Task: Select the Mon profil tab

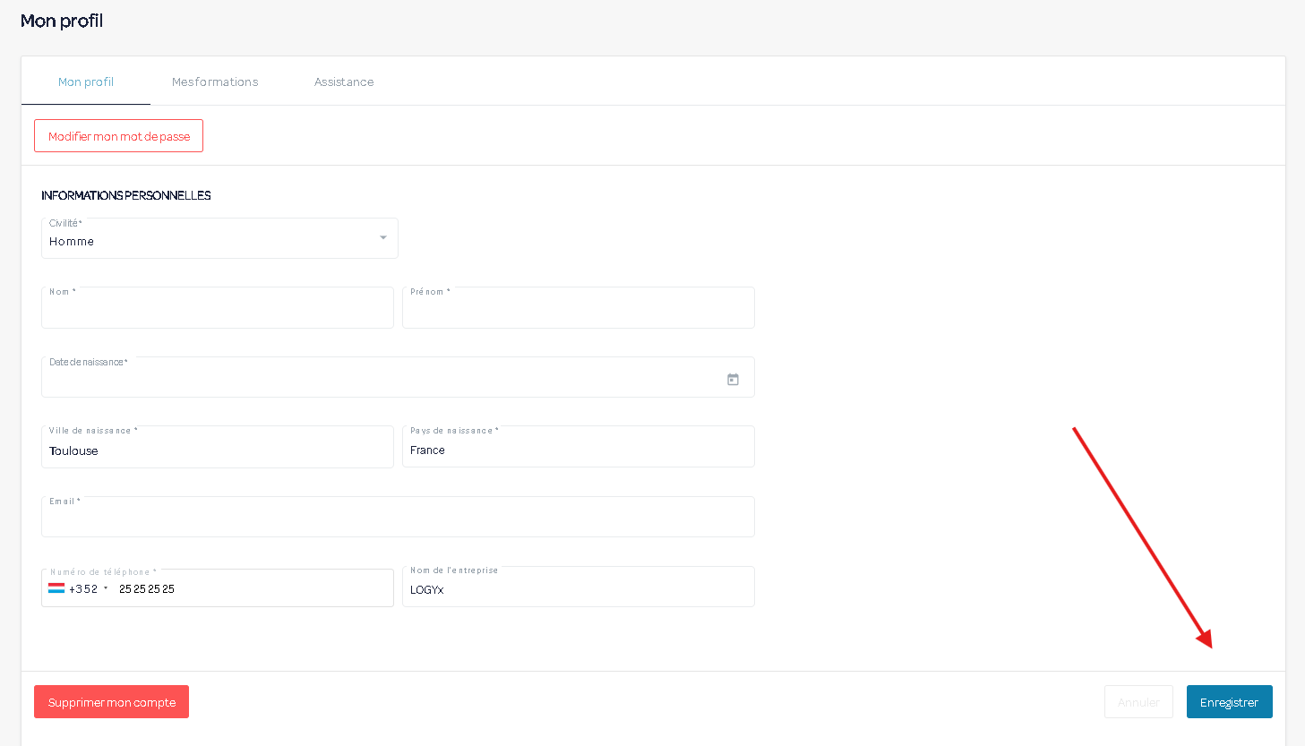Action: pyautogui.click(x=86, y=81)
